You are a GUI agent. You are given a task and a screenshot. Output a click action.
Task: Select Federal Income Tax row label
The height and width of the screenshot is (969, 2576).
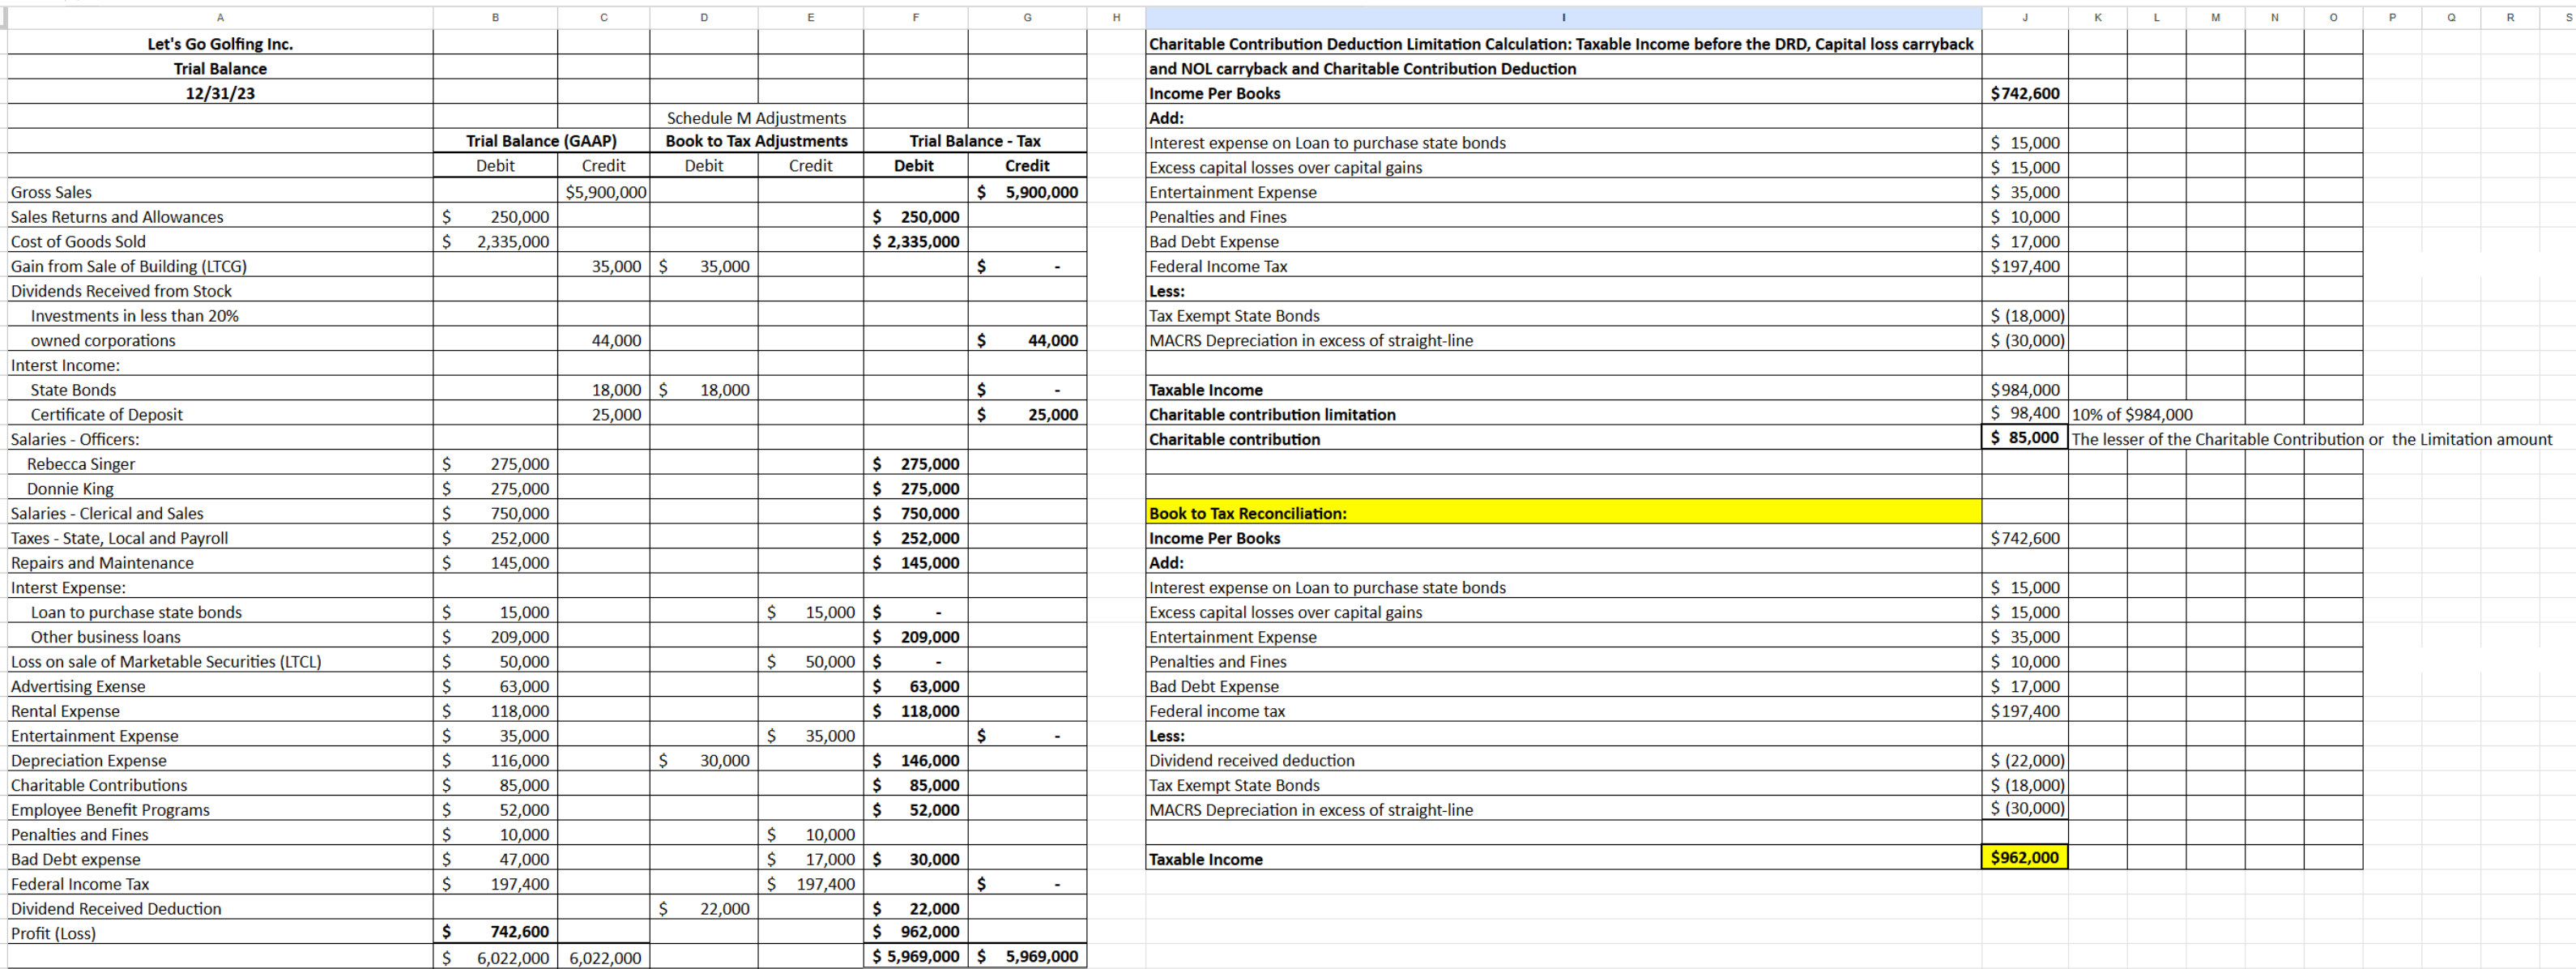click(80, 884)
